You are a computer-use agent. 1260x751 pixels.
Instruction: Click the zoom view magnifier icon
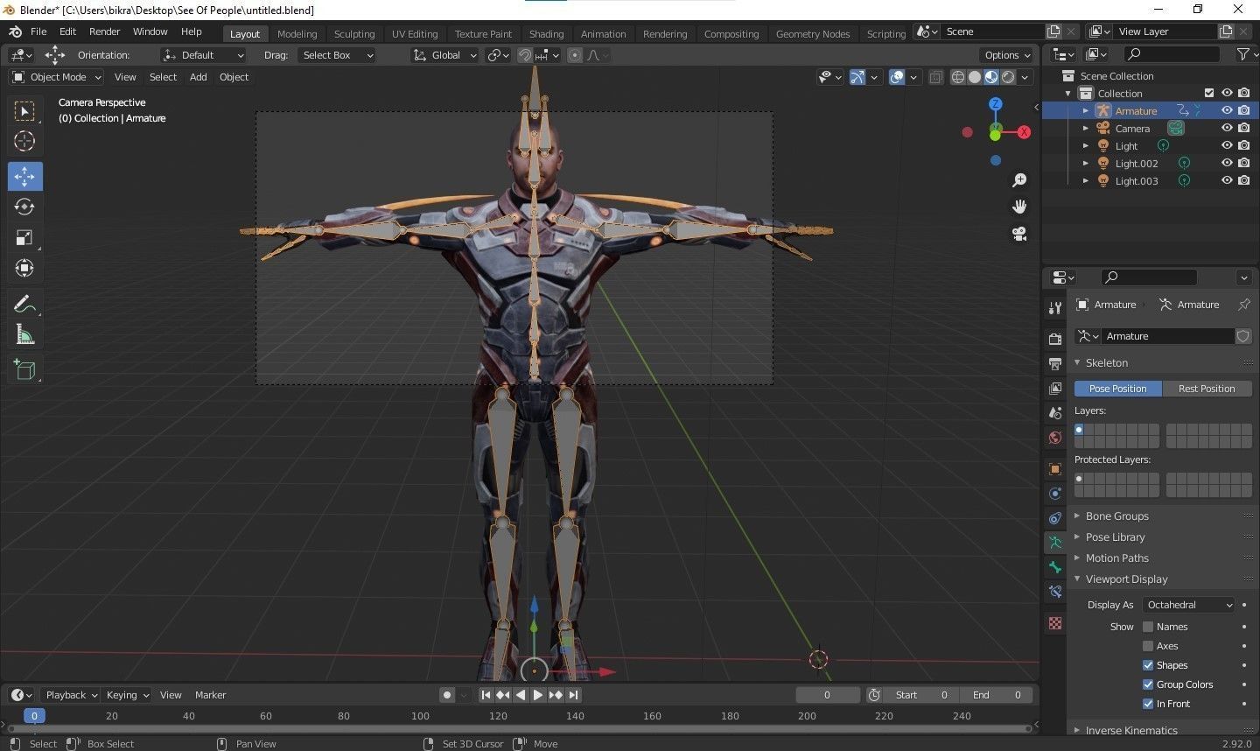[x=1019, y=180]
